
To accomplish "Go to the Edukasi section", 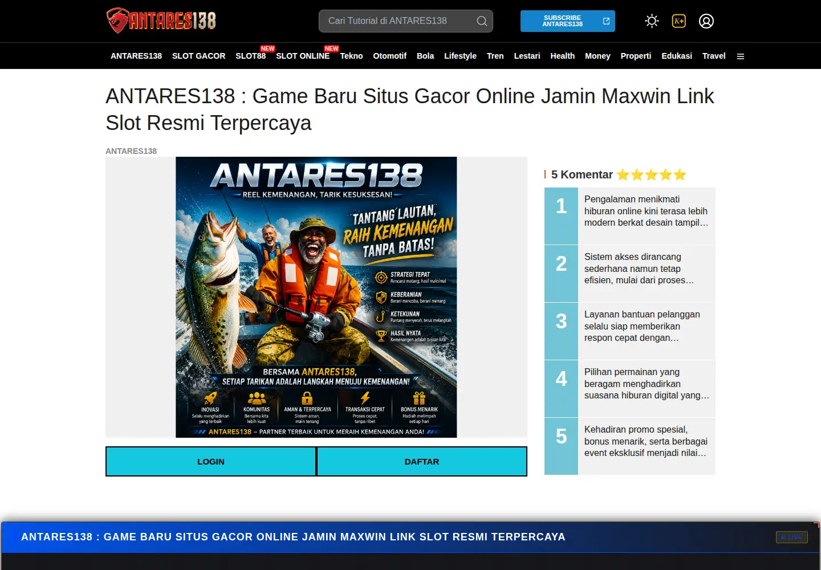I will [677, 56].
